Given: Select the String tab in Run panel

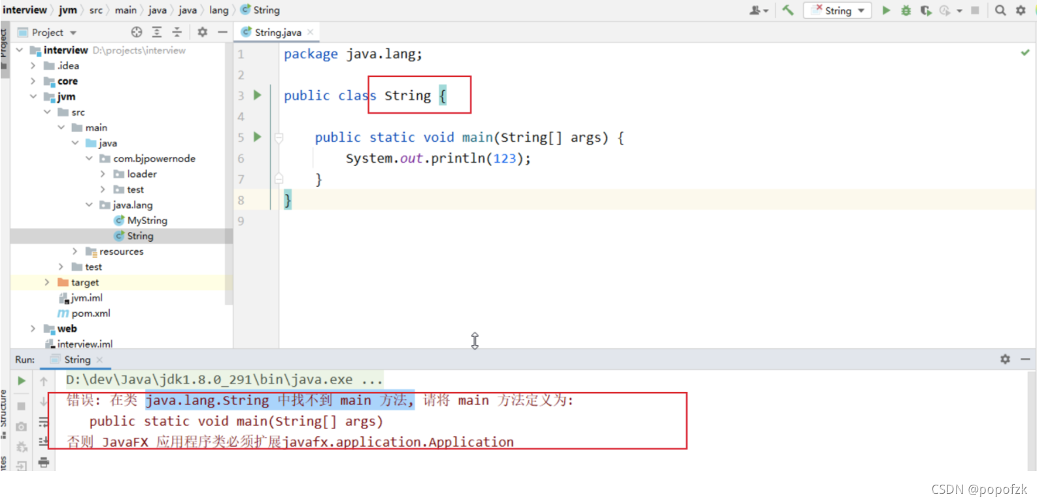Looking at the screenshot, I should click(x=77, y=359).
